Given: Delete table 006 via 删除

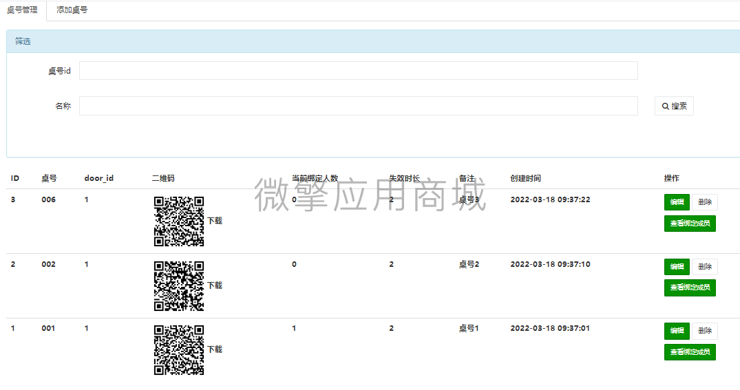Looking at the screenshot, I should coord(705,202).
